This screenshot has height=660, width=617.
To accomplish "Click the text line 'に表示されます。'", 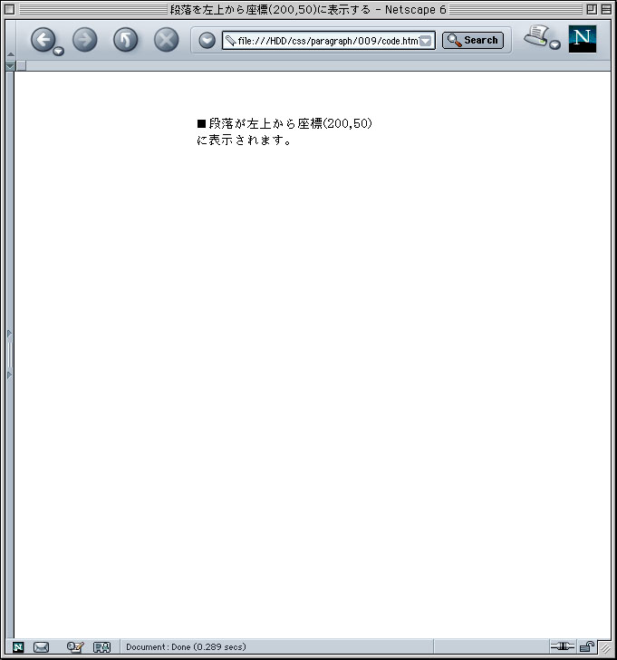I will click(244, 141).
